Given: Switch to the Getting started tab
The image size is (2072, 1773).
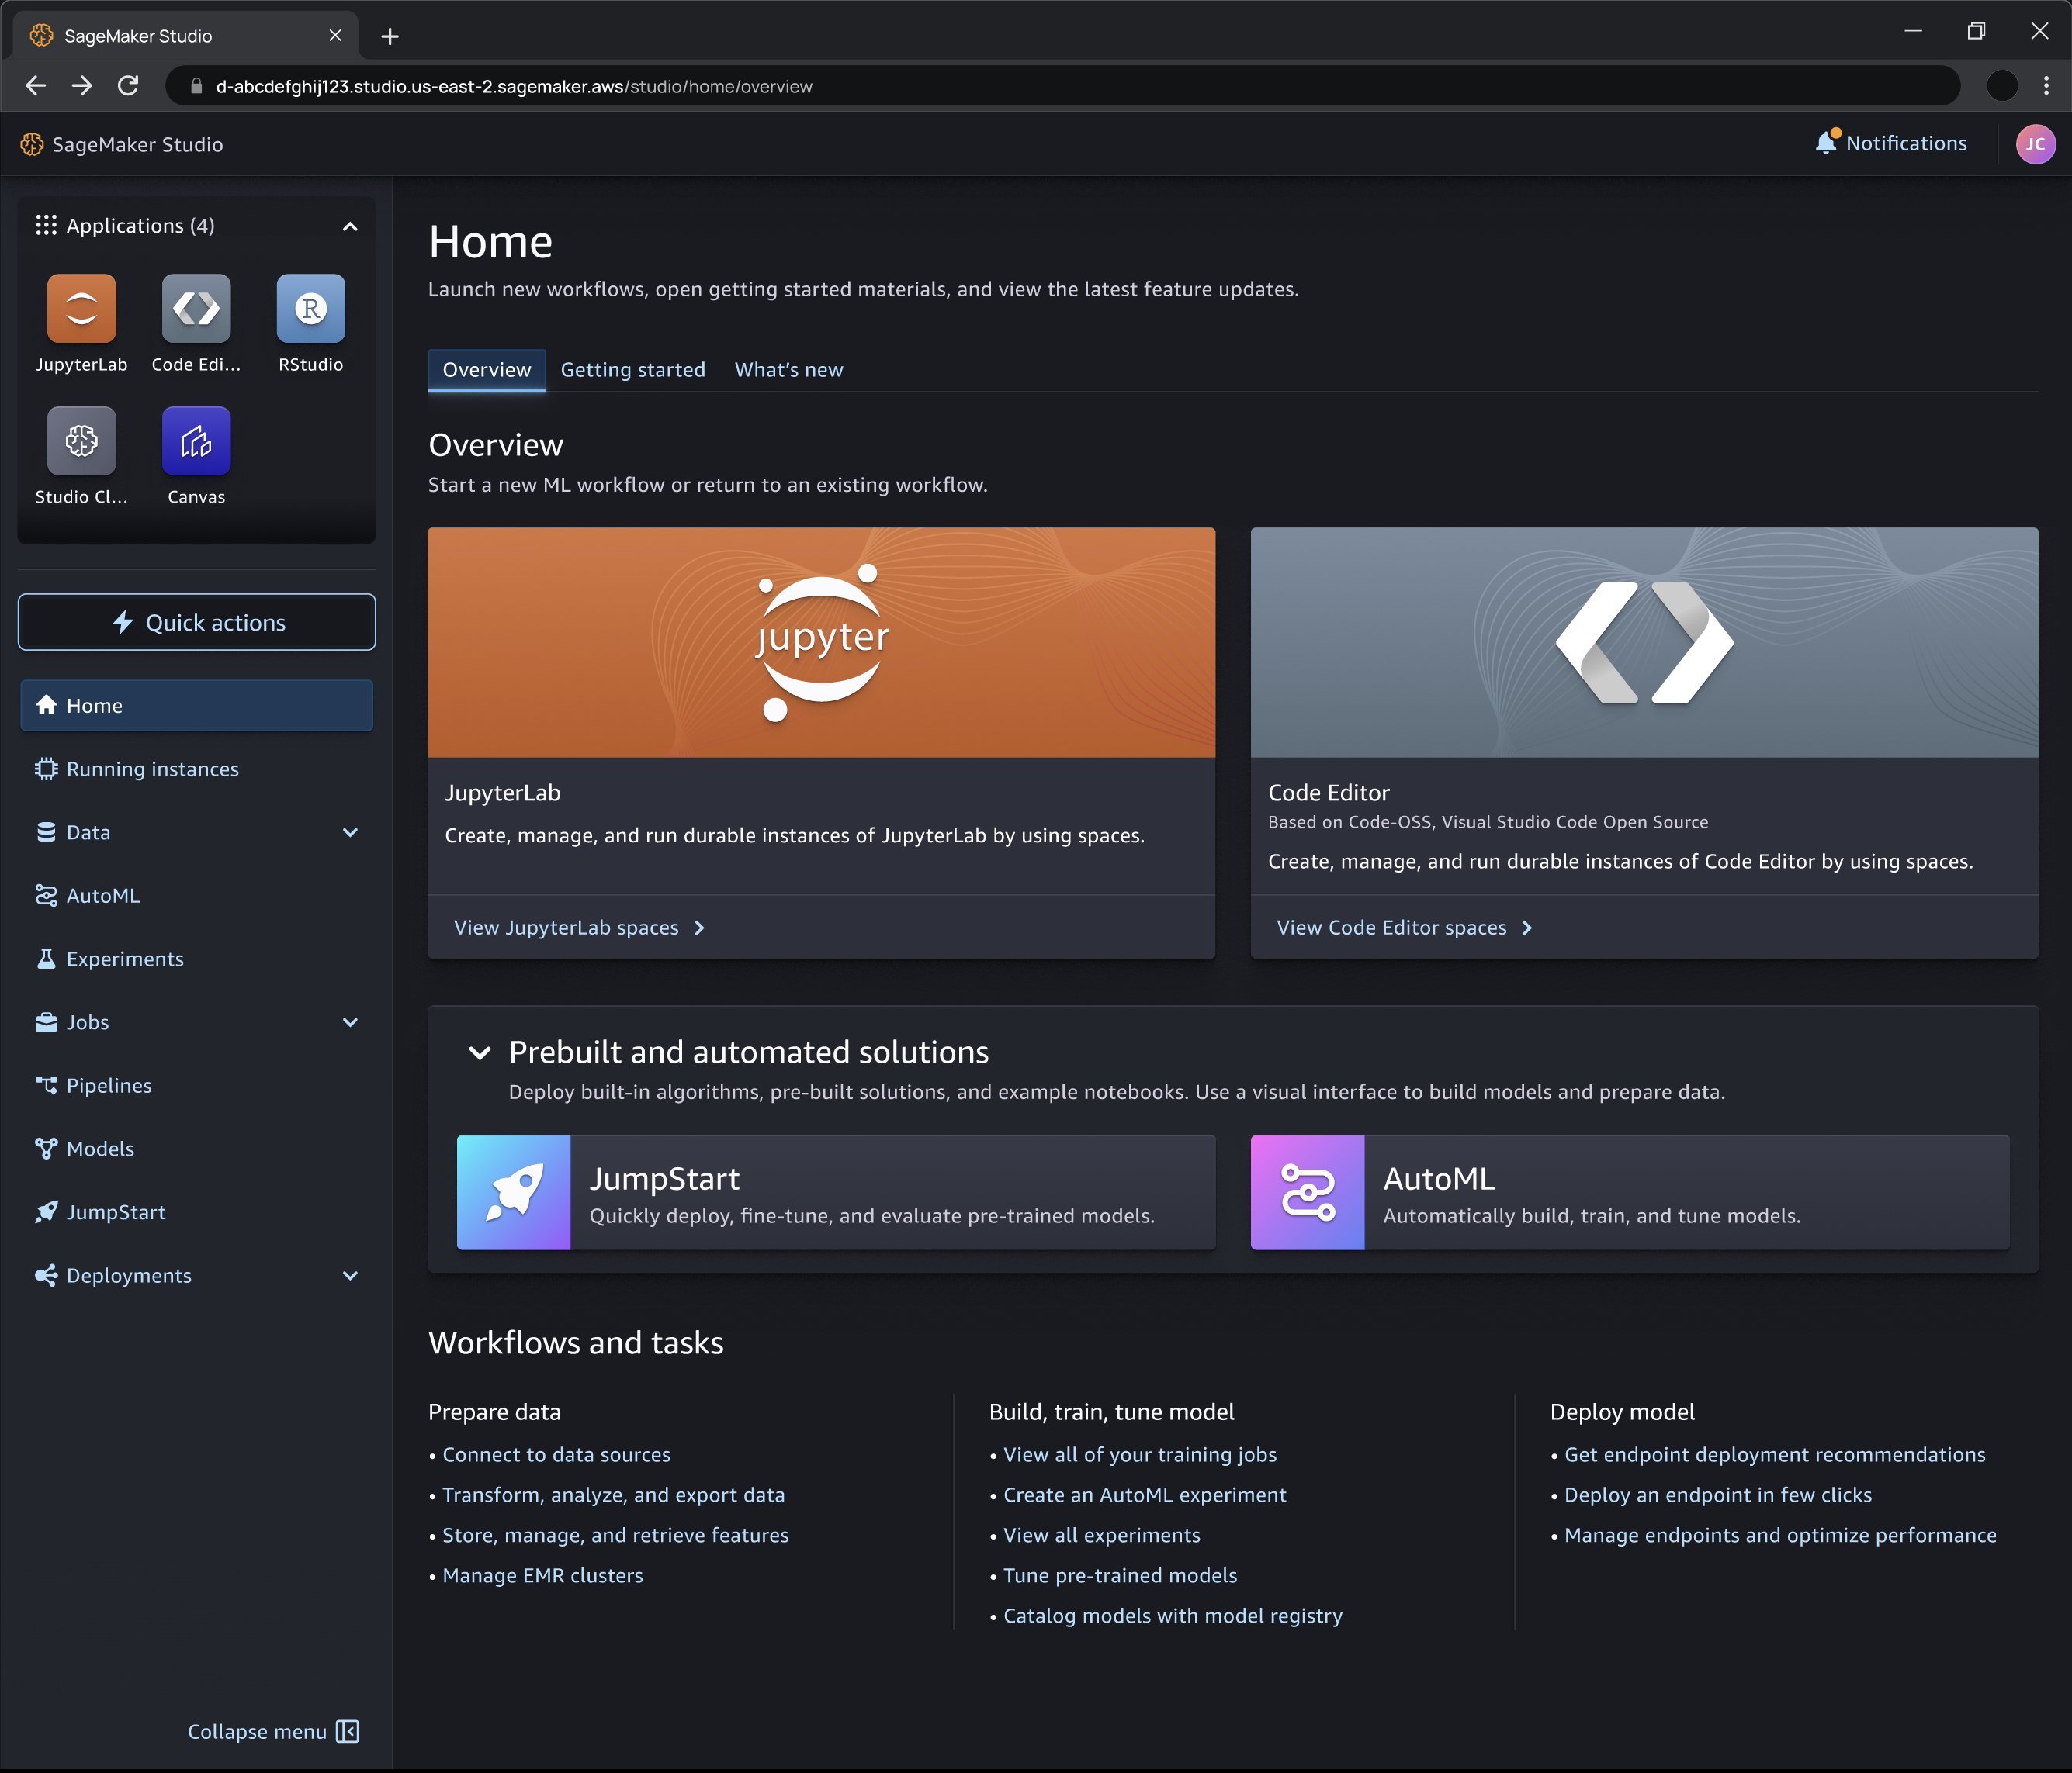Looking at the screenshot, I should pyautogui.click(x=634, y=369).
